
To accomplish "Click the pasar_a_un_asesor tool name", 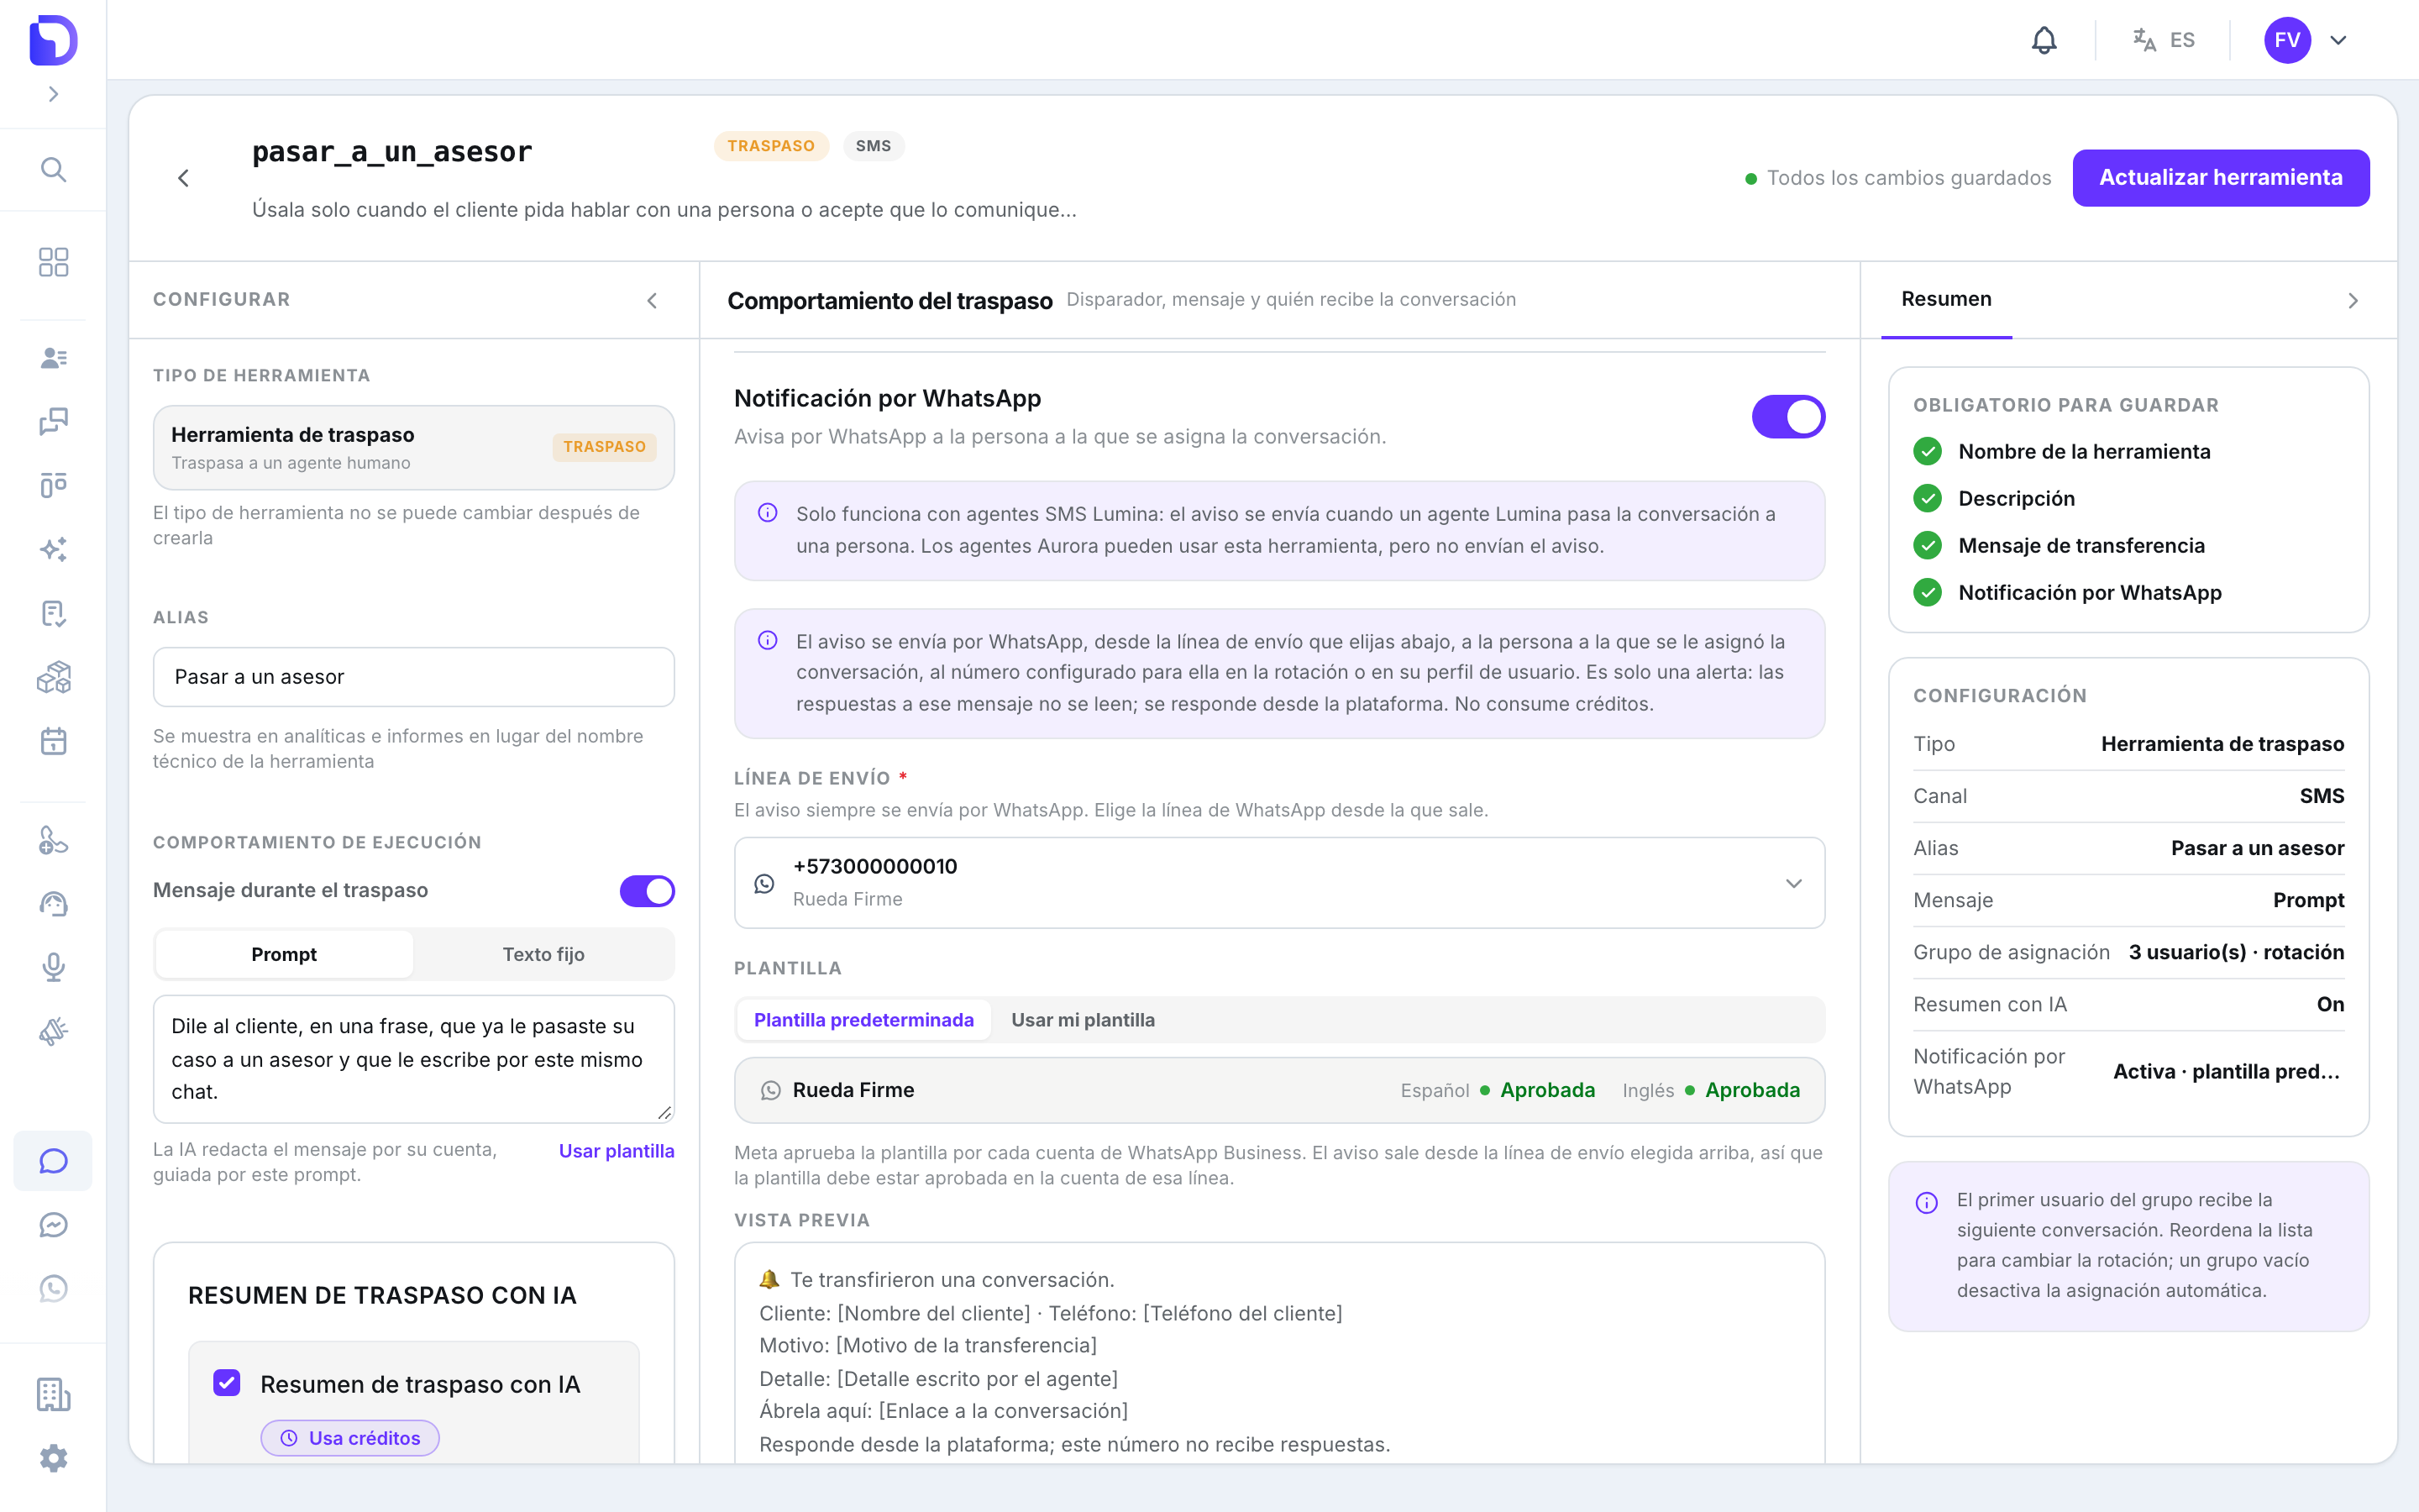I will [x=392, y=151].
